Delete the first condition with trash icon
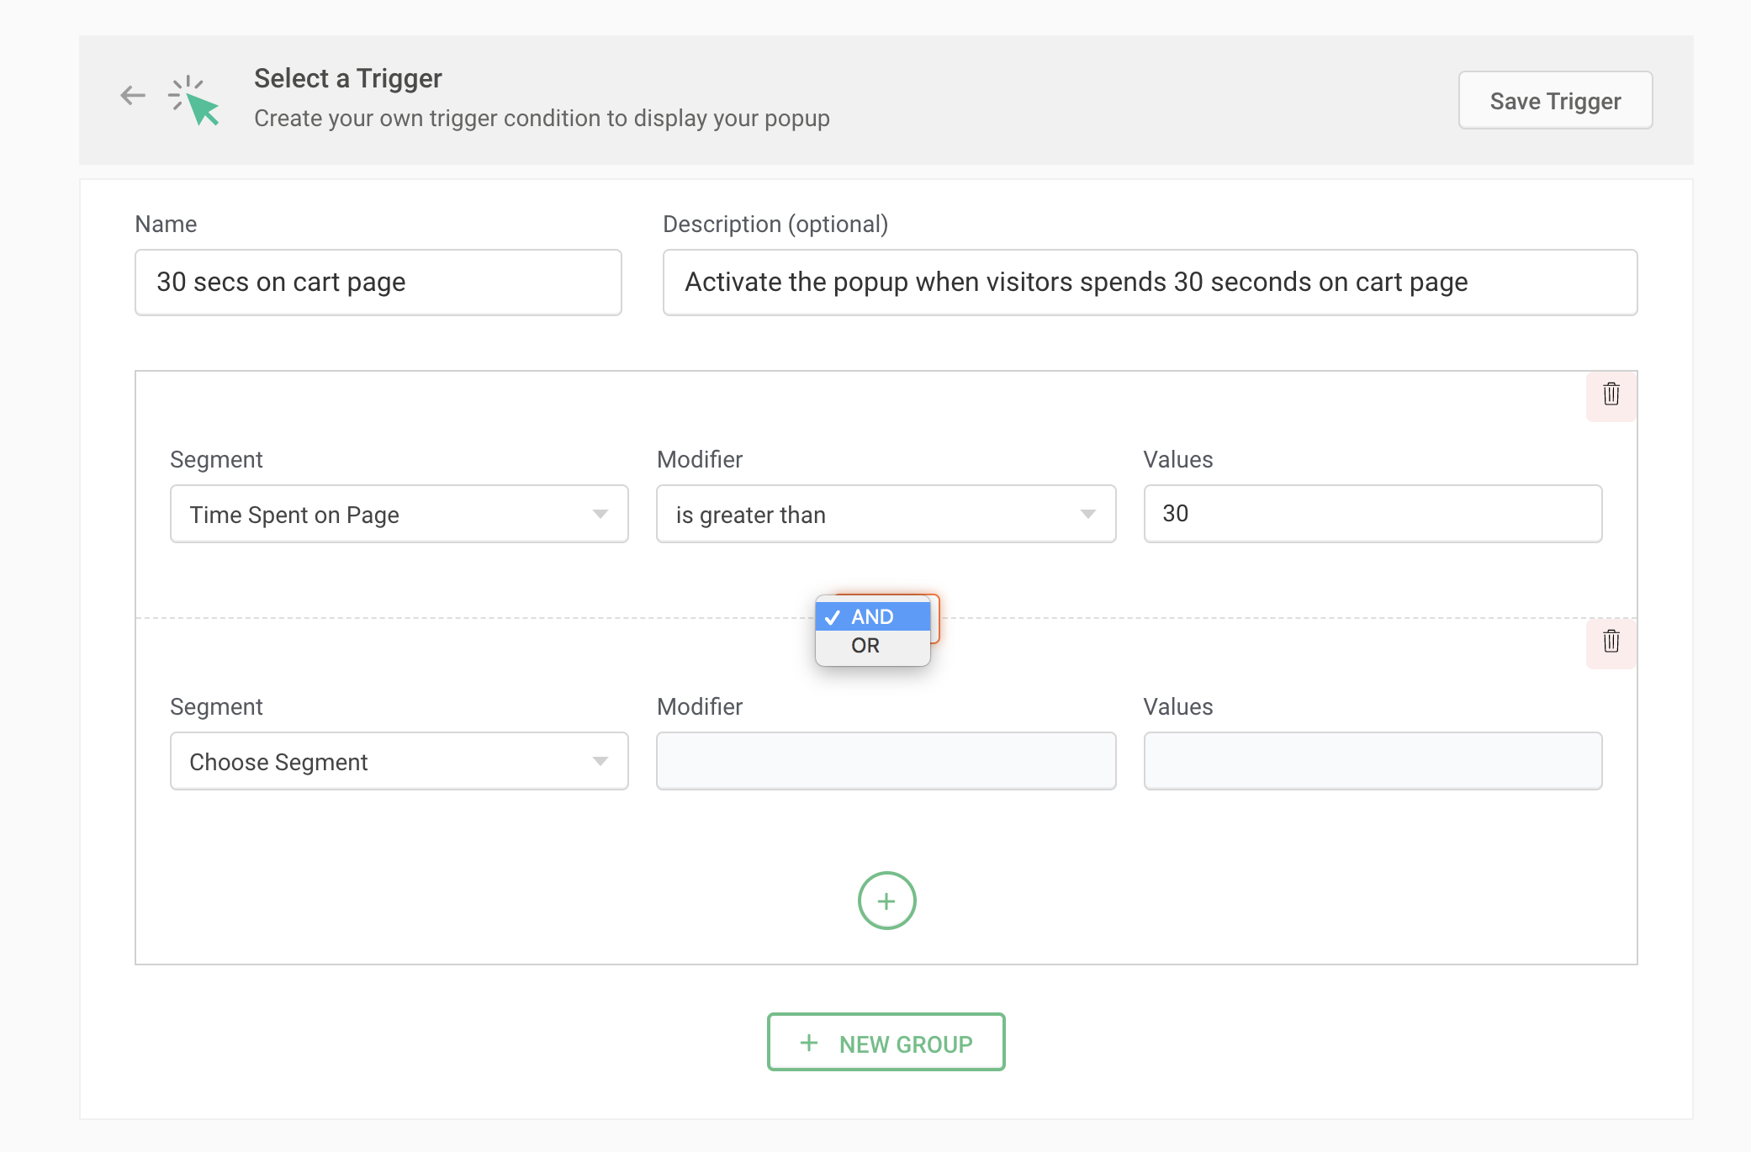The image size is (1751, 1152). click(x=1611, y=394)
